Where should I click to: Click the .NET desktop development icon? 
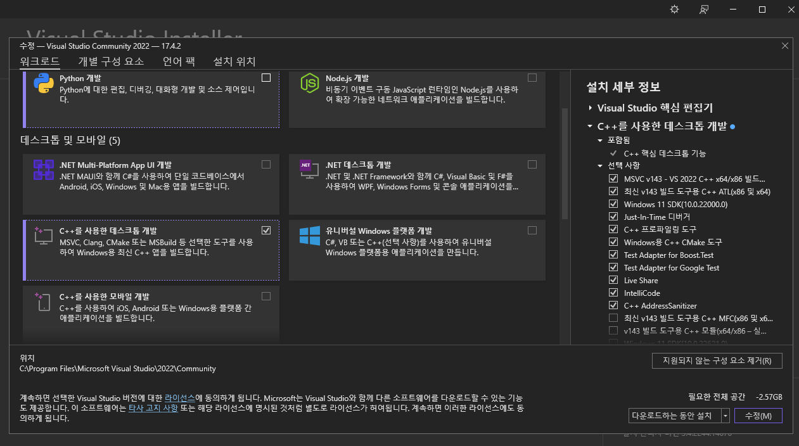pyautogui.click(x=309, y=170)
